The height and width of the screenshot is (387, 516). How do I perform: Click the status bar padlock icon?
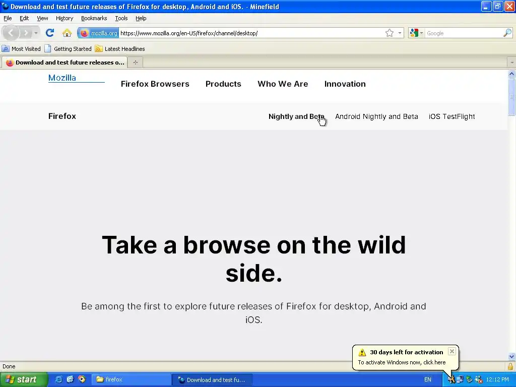tap(510, 366)
